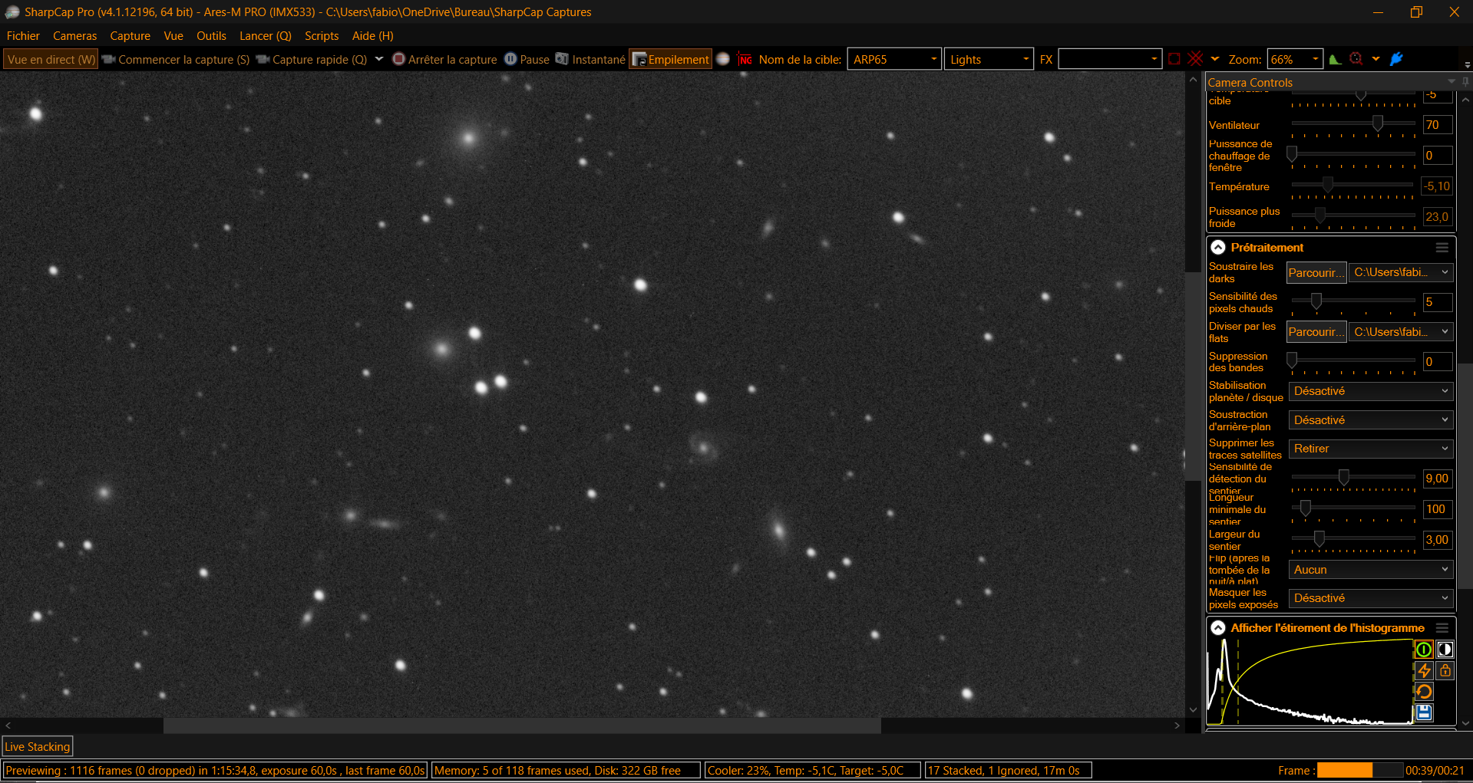Open the Supprimer les traces satellites dropdown
This screenshot has width=1473, height=783.
click(x=1371, y=449)
